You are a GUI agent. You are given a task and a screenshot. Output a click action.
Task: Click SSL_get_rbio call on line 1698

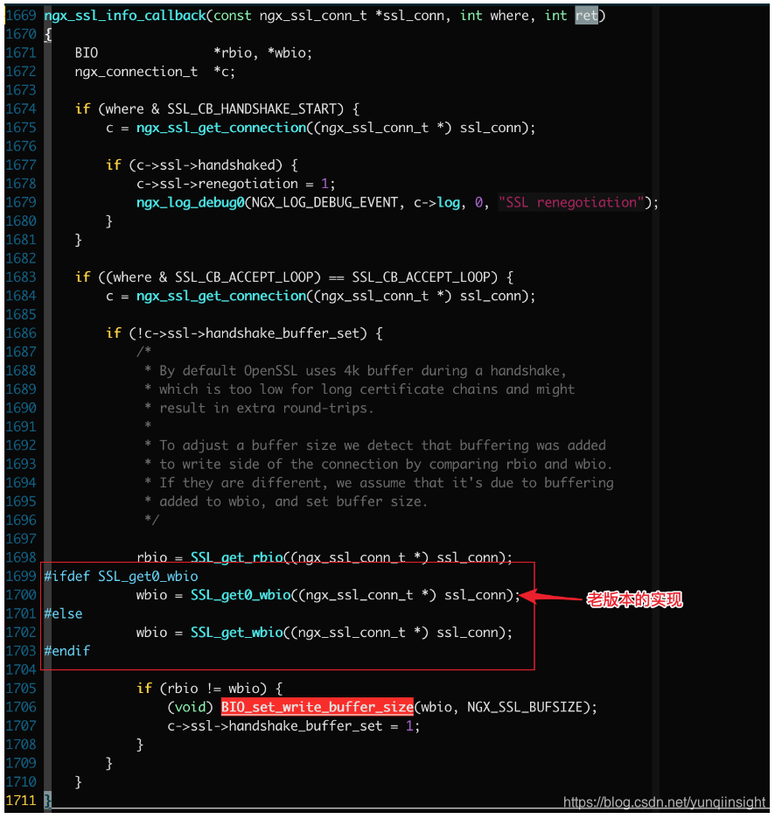(x=236, y=558)
